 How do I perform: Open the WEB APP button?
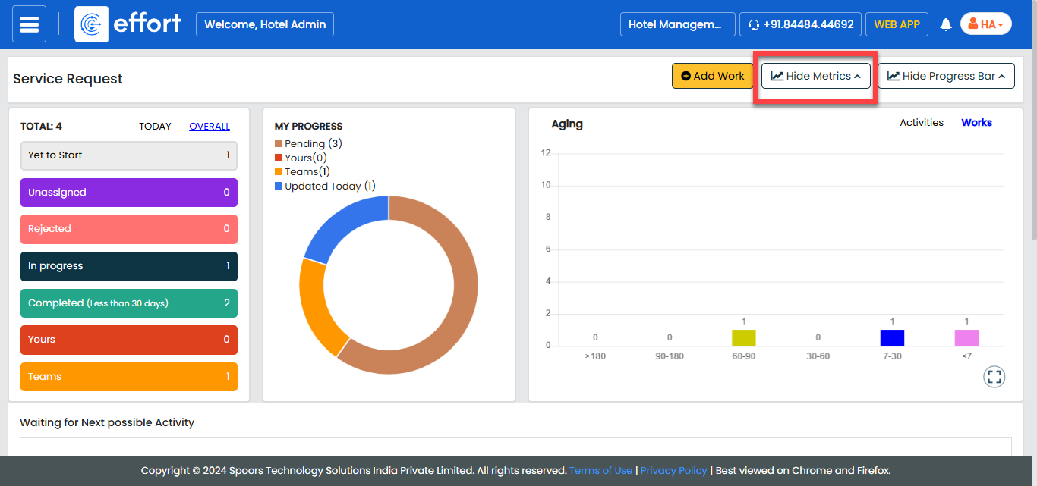click(897, 24)
